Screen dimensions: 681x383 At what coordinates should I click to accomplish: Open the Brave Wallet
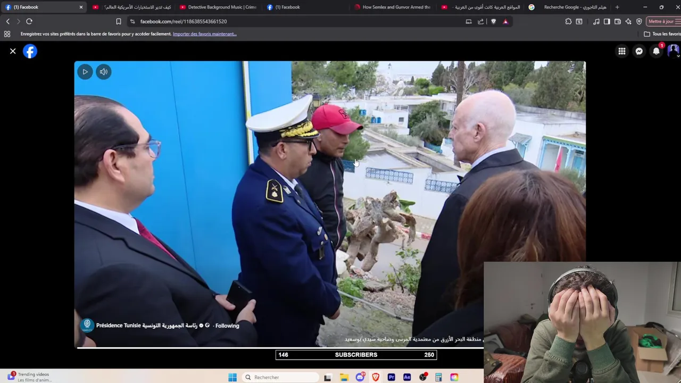click(x=618, y=21)
